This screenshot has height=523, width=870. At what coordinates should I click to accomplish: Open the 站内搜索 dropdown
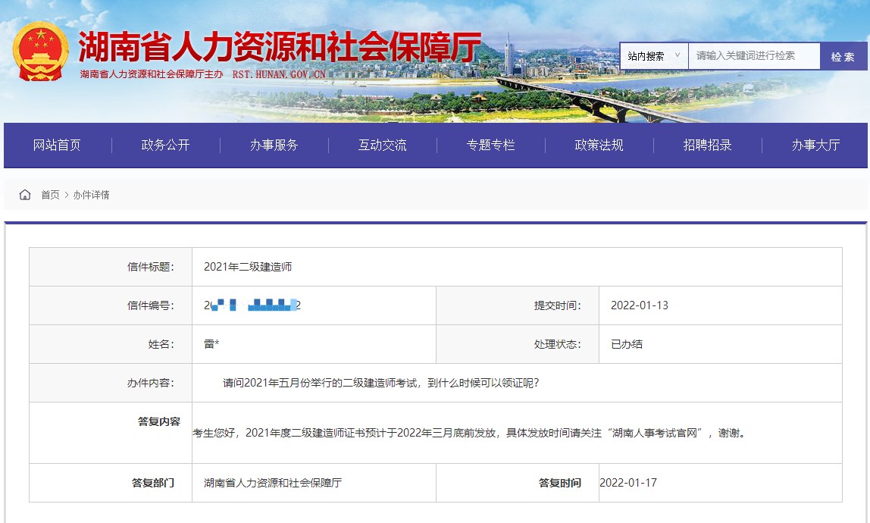point(653,55)
